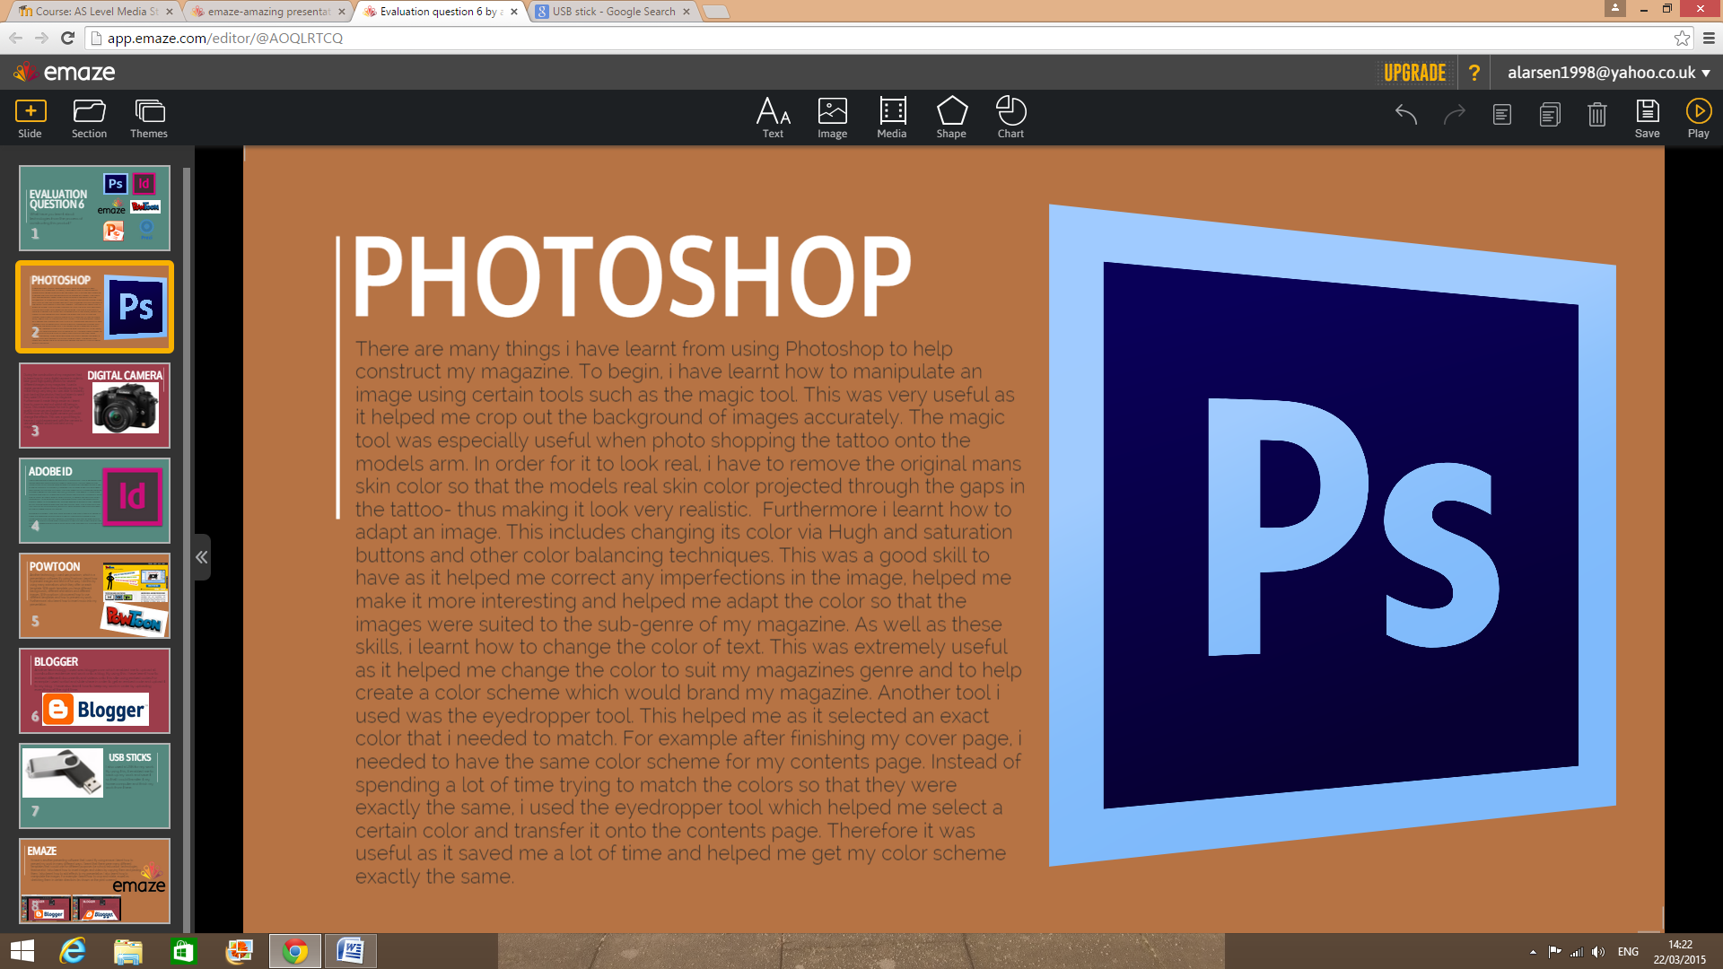
Task: Insert a Chart element
Action: click(x=1010, y=118)
